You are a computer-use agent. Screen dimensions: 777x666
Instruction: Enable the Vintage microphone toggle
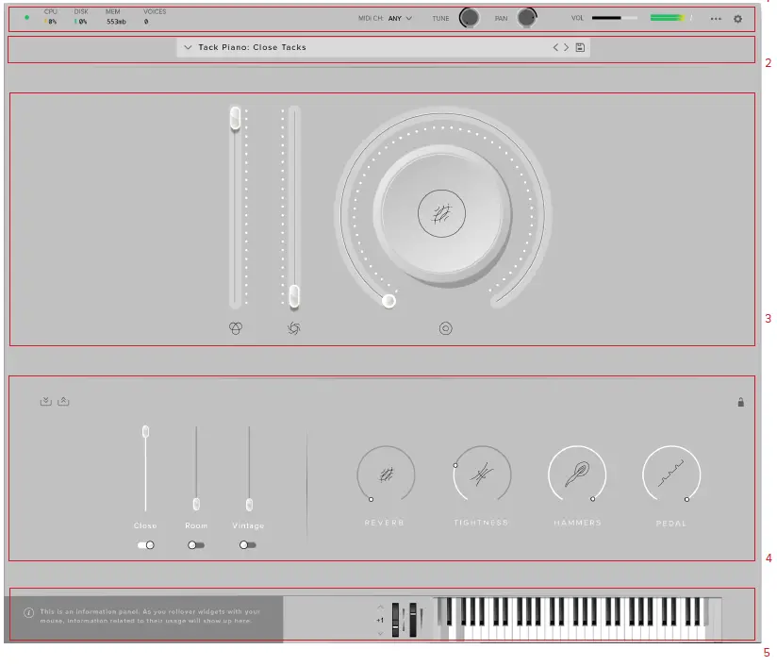pyautogui.click(x=247, y=544)
